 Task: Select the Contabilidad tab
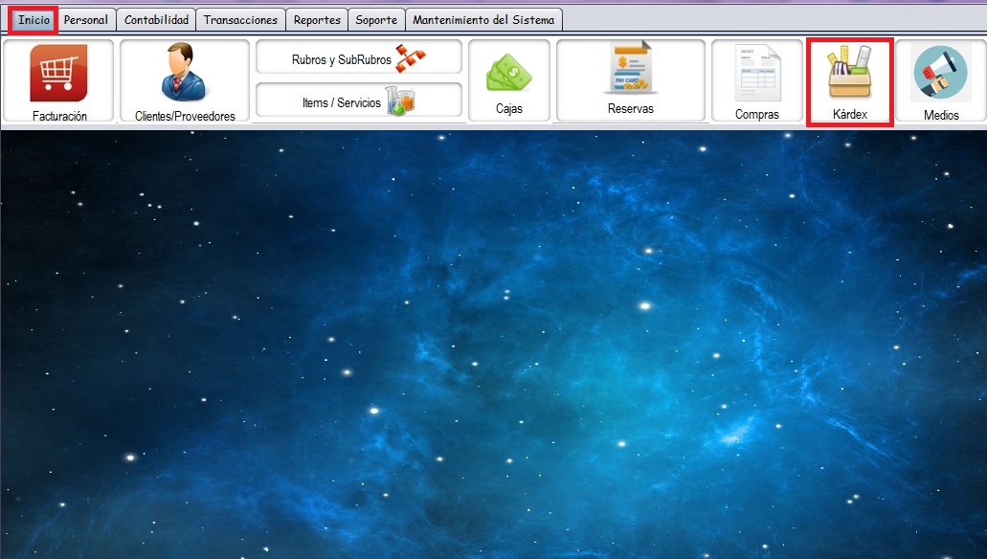tap(157, 20)
